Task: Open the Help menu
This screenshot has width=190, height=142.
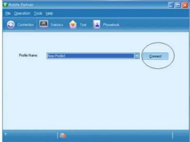Action: pyautogui.click(x=49, y=13)
